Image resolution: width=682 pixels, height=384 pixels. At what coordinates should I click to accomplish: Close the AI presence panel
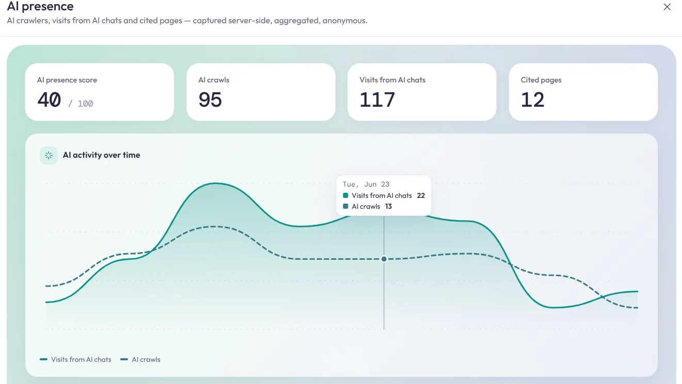pos(667,7)
